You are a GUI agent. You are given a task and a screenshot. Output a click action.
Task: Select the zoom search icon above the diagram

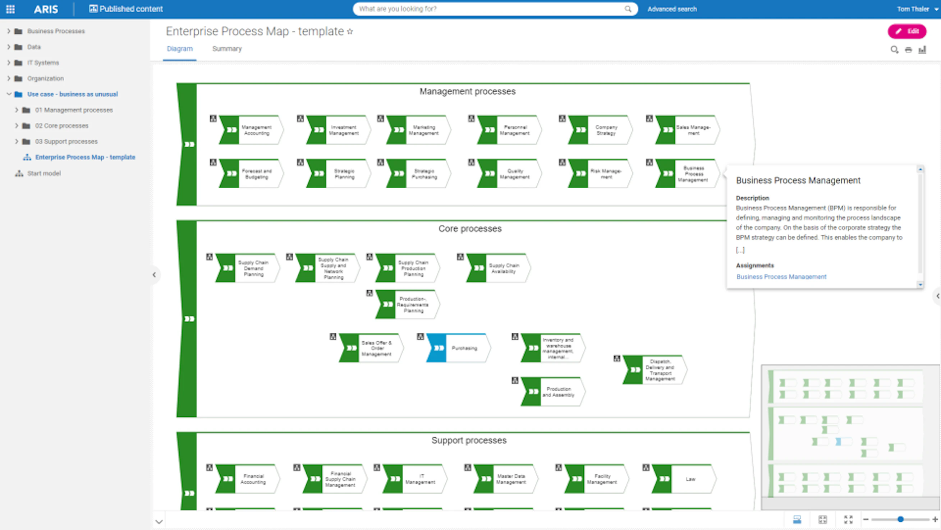894,49
